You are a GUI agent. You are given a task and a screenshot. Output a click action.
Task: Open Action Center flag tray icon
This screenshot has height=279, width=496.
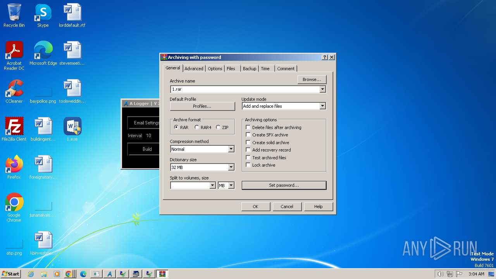click(x=459, y=274)
